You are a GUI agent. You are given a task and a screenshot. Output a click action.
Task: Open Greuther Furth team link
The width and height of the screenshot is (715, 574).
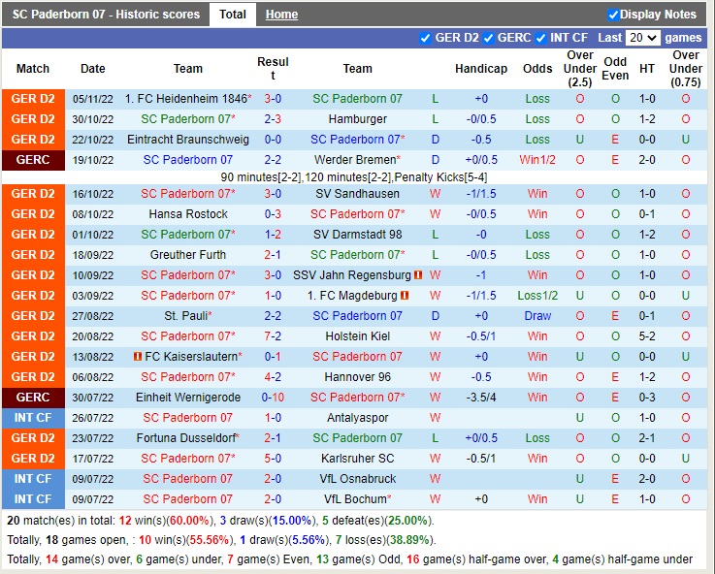(188, 255)
